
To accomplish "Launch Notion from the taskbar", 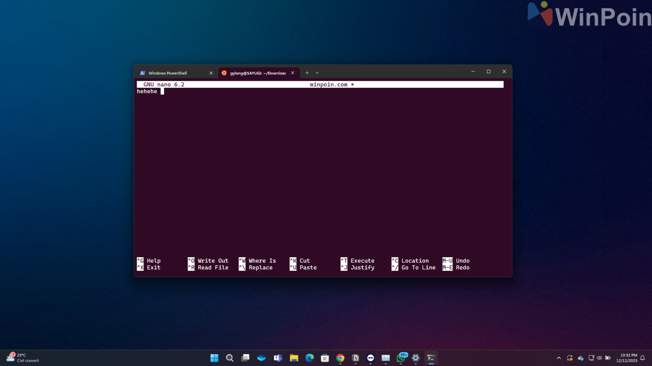I will click(x=355, y=358).
